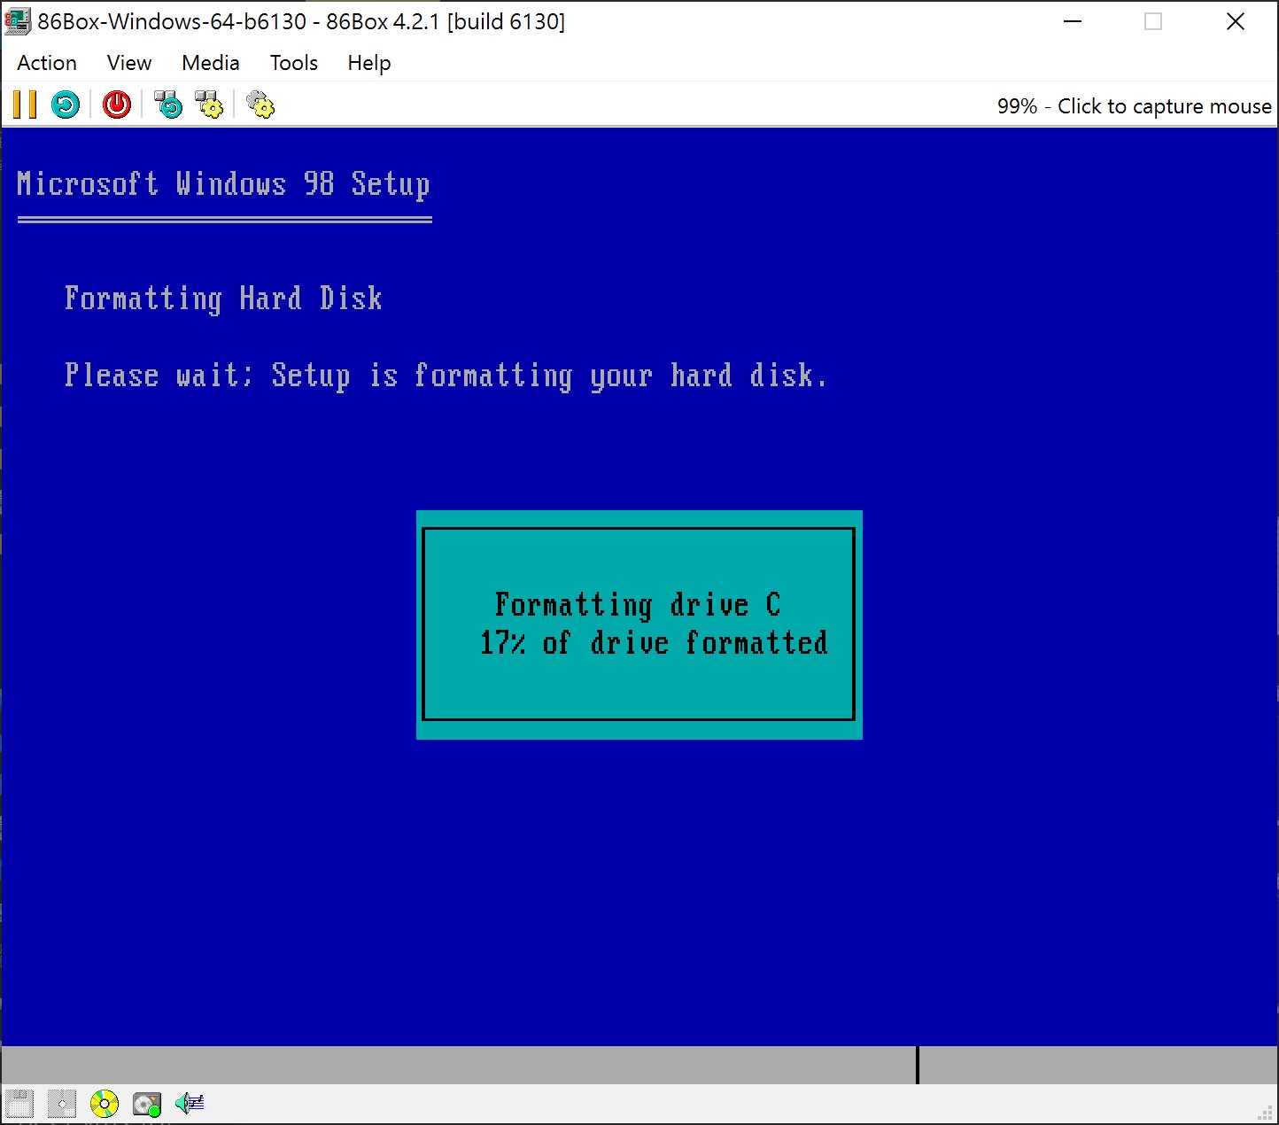Open the View menu
Screen dimensions: 1279x1125
point(129,63)
